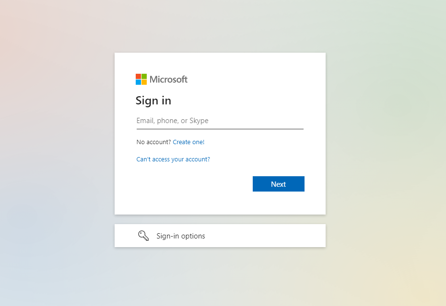Click the blue square of Microsoft logo

point(138,82)
